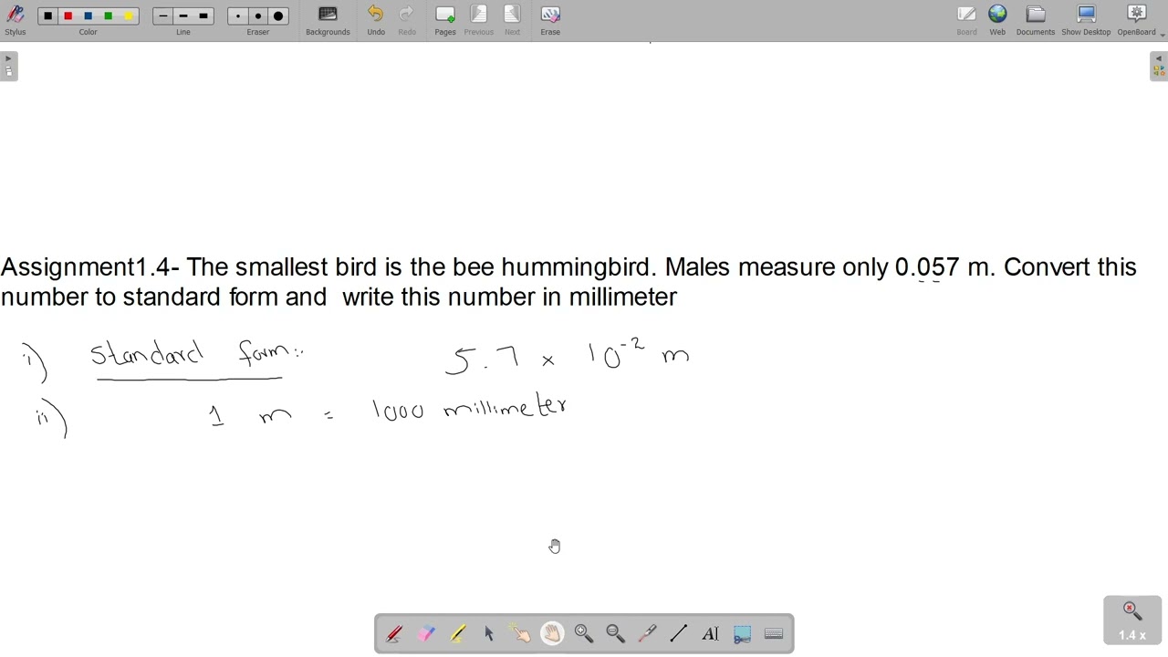This screenshot has height=657, width=1168.
Task: Select the laser pointer tool
Action: [x=647, y=634]
